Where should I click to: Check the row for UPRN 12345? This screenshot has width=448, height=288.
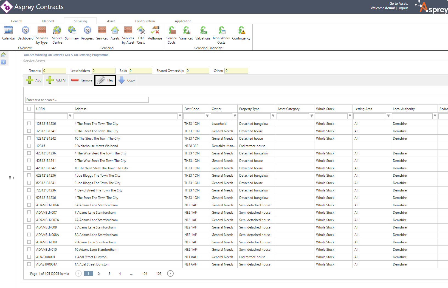click(x=29, y=146)
